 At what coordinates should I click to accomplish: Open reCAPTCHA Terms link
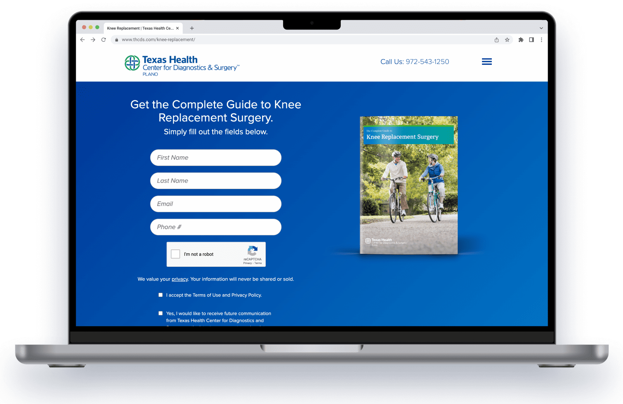(258, 263)
